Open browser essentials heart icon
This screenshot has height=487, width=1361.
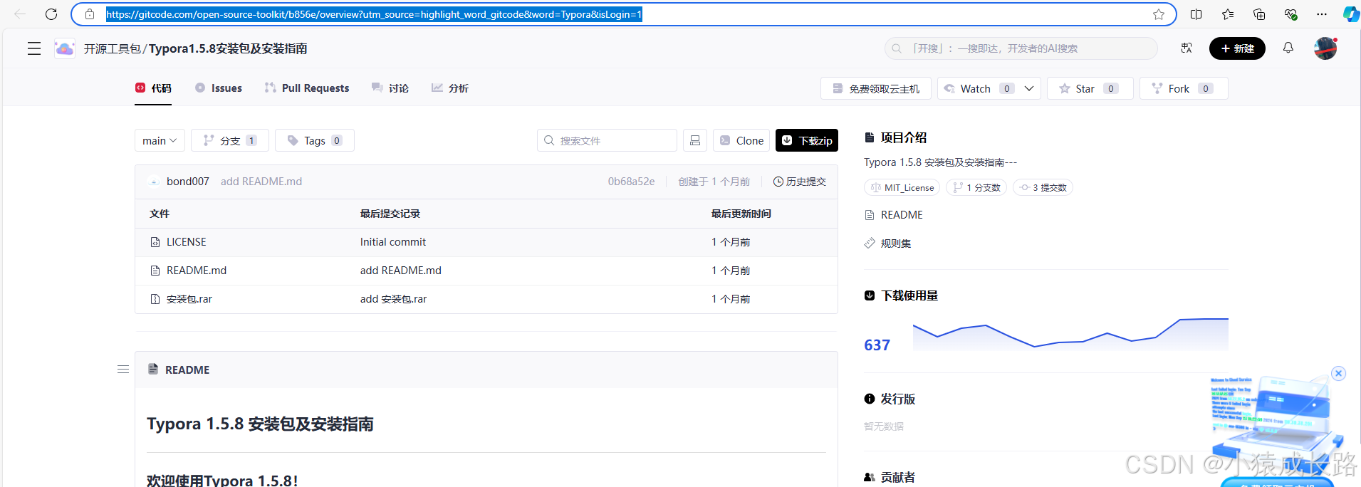[x=1290, y=14]
